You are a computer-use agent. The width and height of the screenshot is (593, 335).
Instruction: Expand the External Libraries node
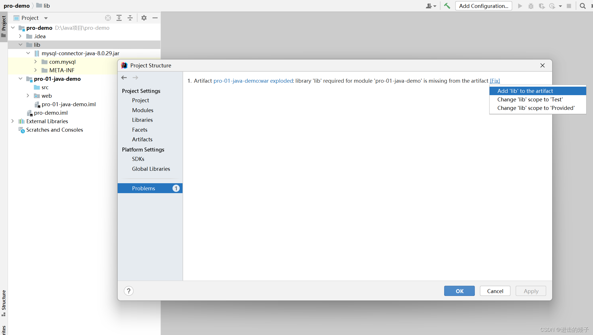(12, 121)
